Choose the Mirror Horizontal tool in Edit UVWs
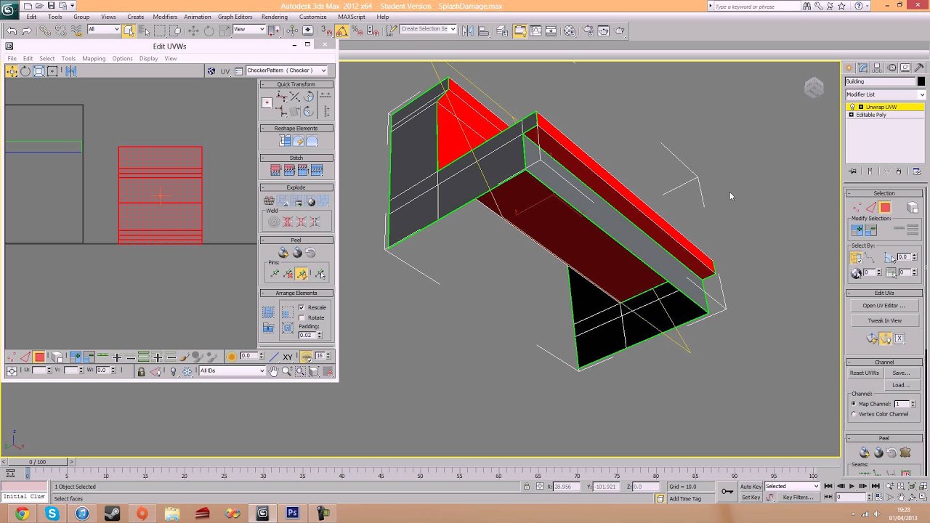 pos(71,71)
